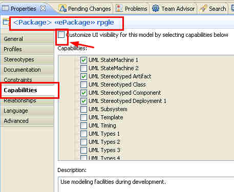Select the UML Template list entry

tap(106, 117)
